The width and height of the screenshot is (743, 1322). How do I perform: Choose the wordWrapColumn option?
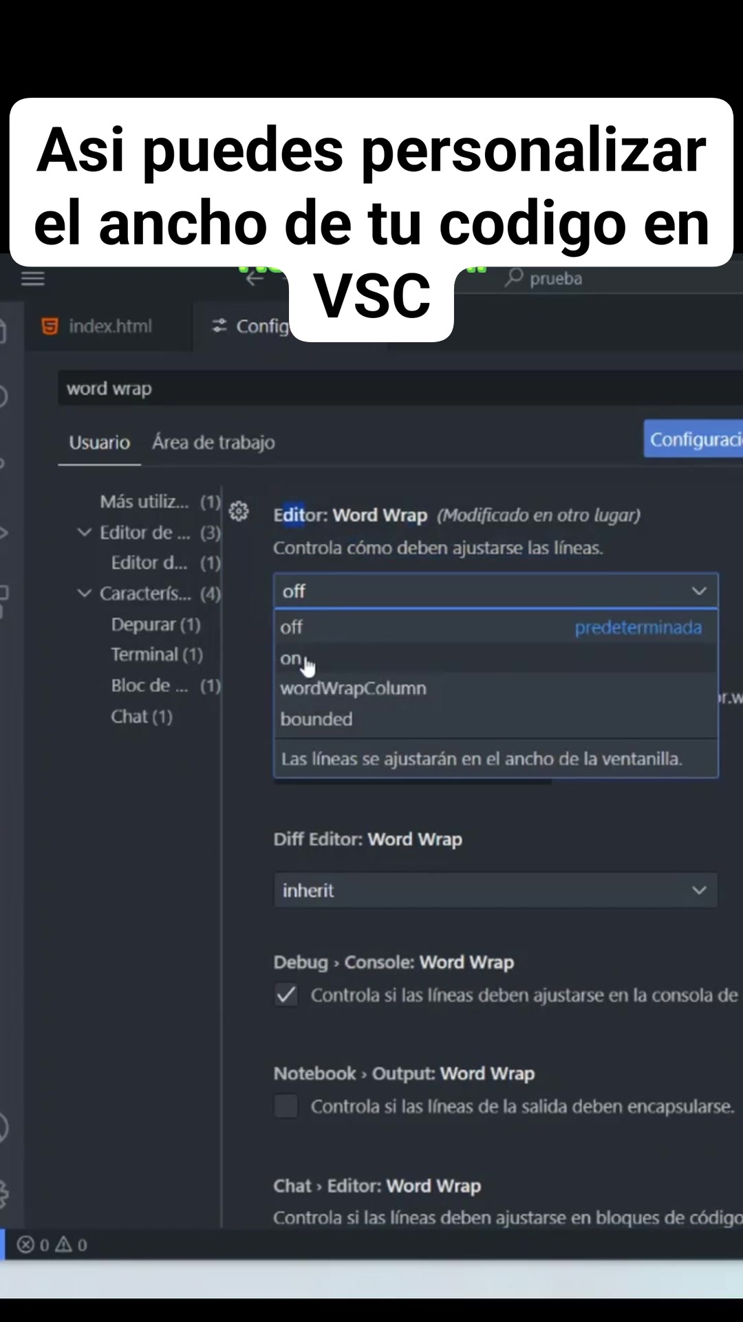(495, 689)
